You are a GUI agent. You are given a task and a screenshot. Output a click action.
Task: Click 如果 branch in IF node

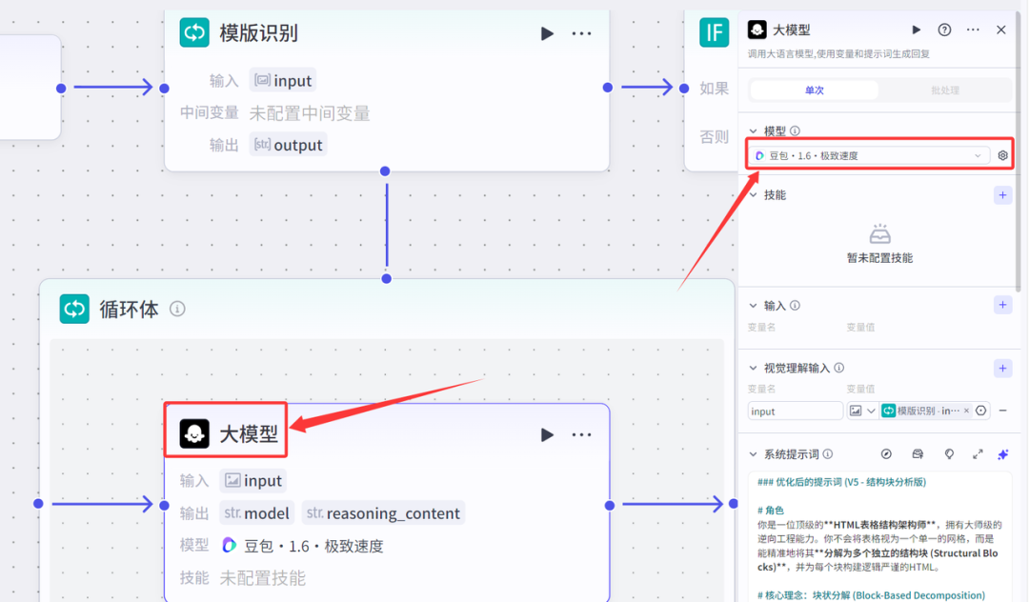click(x=714, y=89)
